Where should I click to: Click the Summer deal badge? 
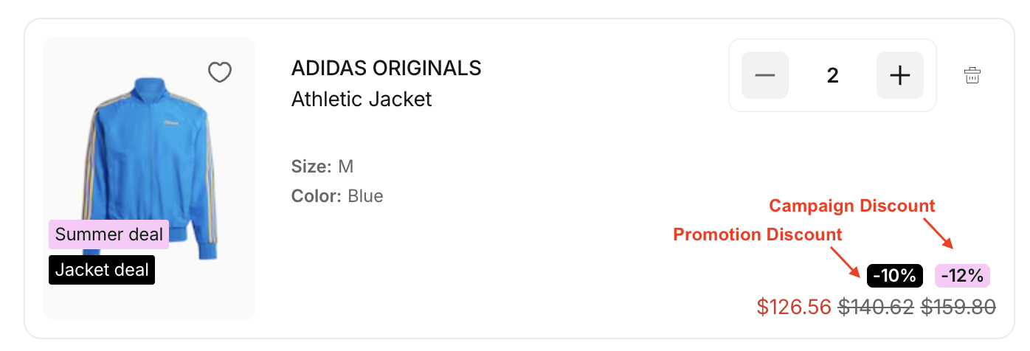(x=108, y=234)
